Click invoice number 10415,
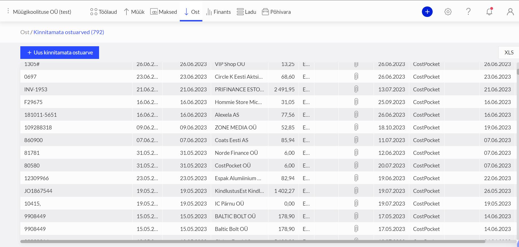The width and height of the screenshot is (519, 247). click(x=32, y=204)
